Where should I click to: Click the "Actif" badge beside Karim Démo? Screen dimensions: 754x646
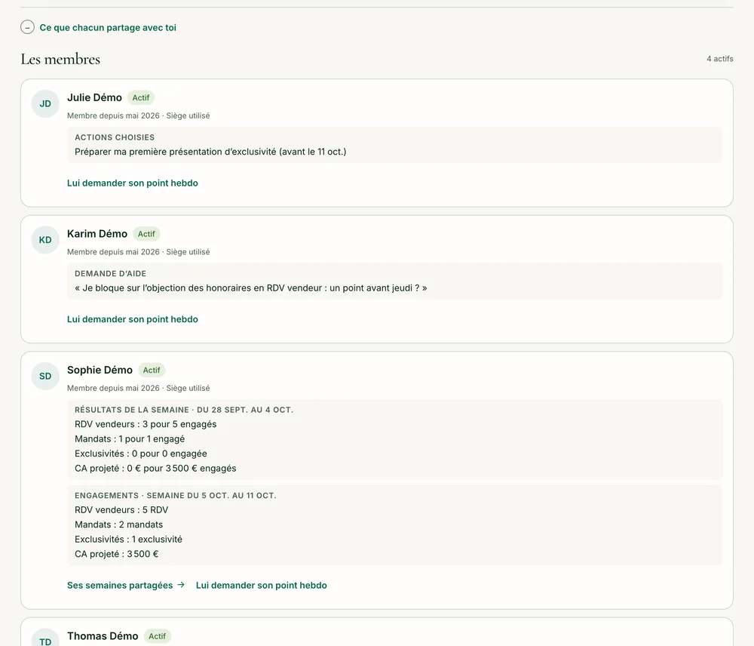point(146,234)
